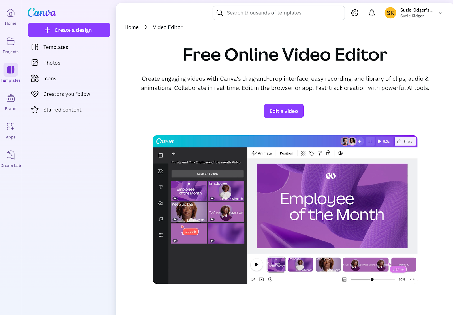Select the Uploads icon in the editor sidebar

click(x=161, y=203)
